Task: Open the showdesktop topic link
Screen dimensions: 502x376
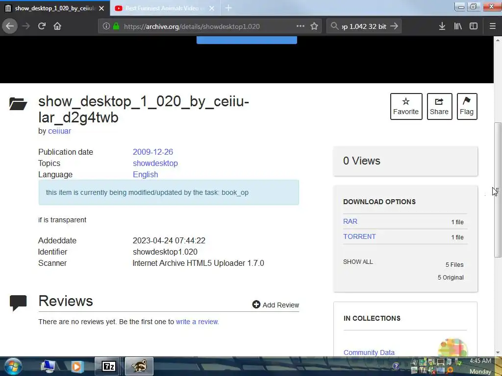Action: pos(155,164)
